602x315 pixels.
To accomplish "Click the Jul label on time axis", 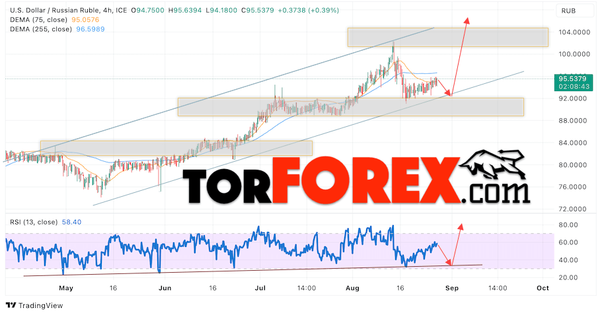I will [x=260, y=288].
